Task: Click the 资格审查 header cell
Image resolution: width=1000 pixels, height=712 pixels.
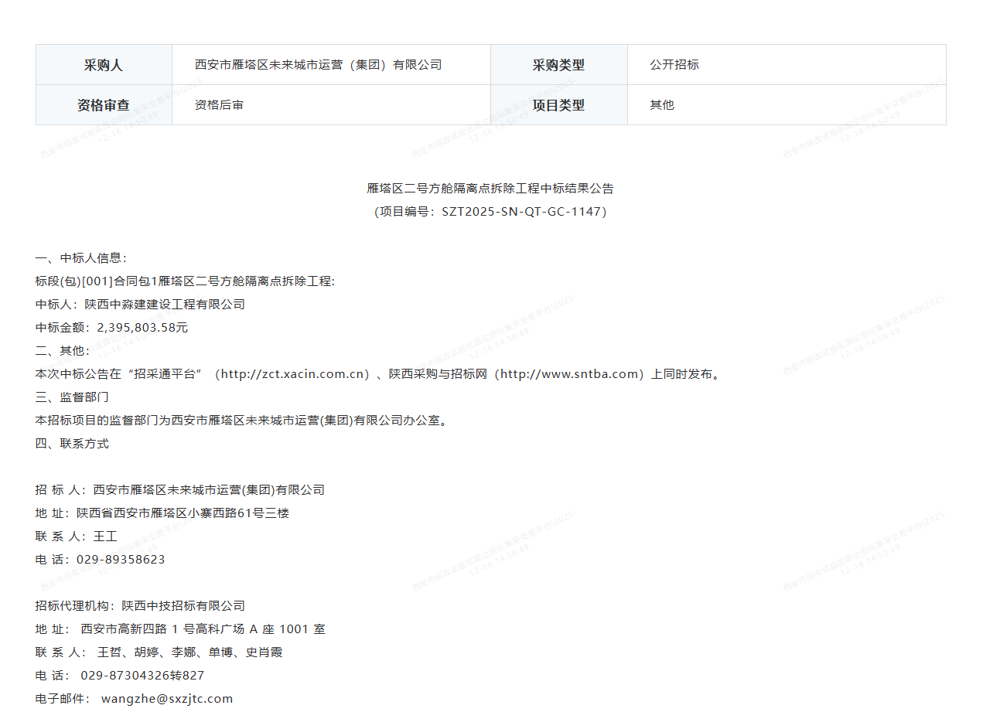Action: point(104,105)
